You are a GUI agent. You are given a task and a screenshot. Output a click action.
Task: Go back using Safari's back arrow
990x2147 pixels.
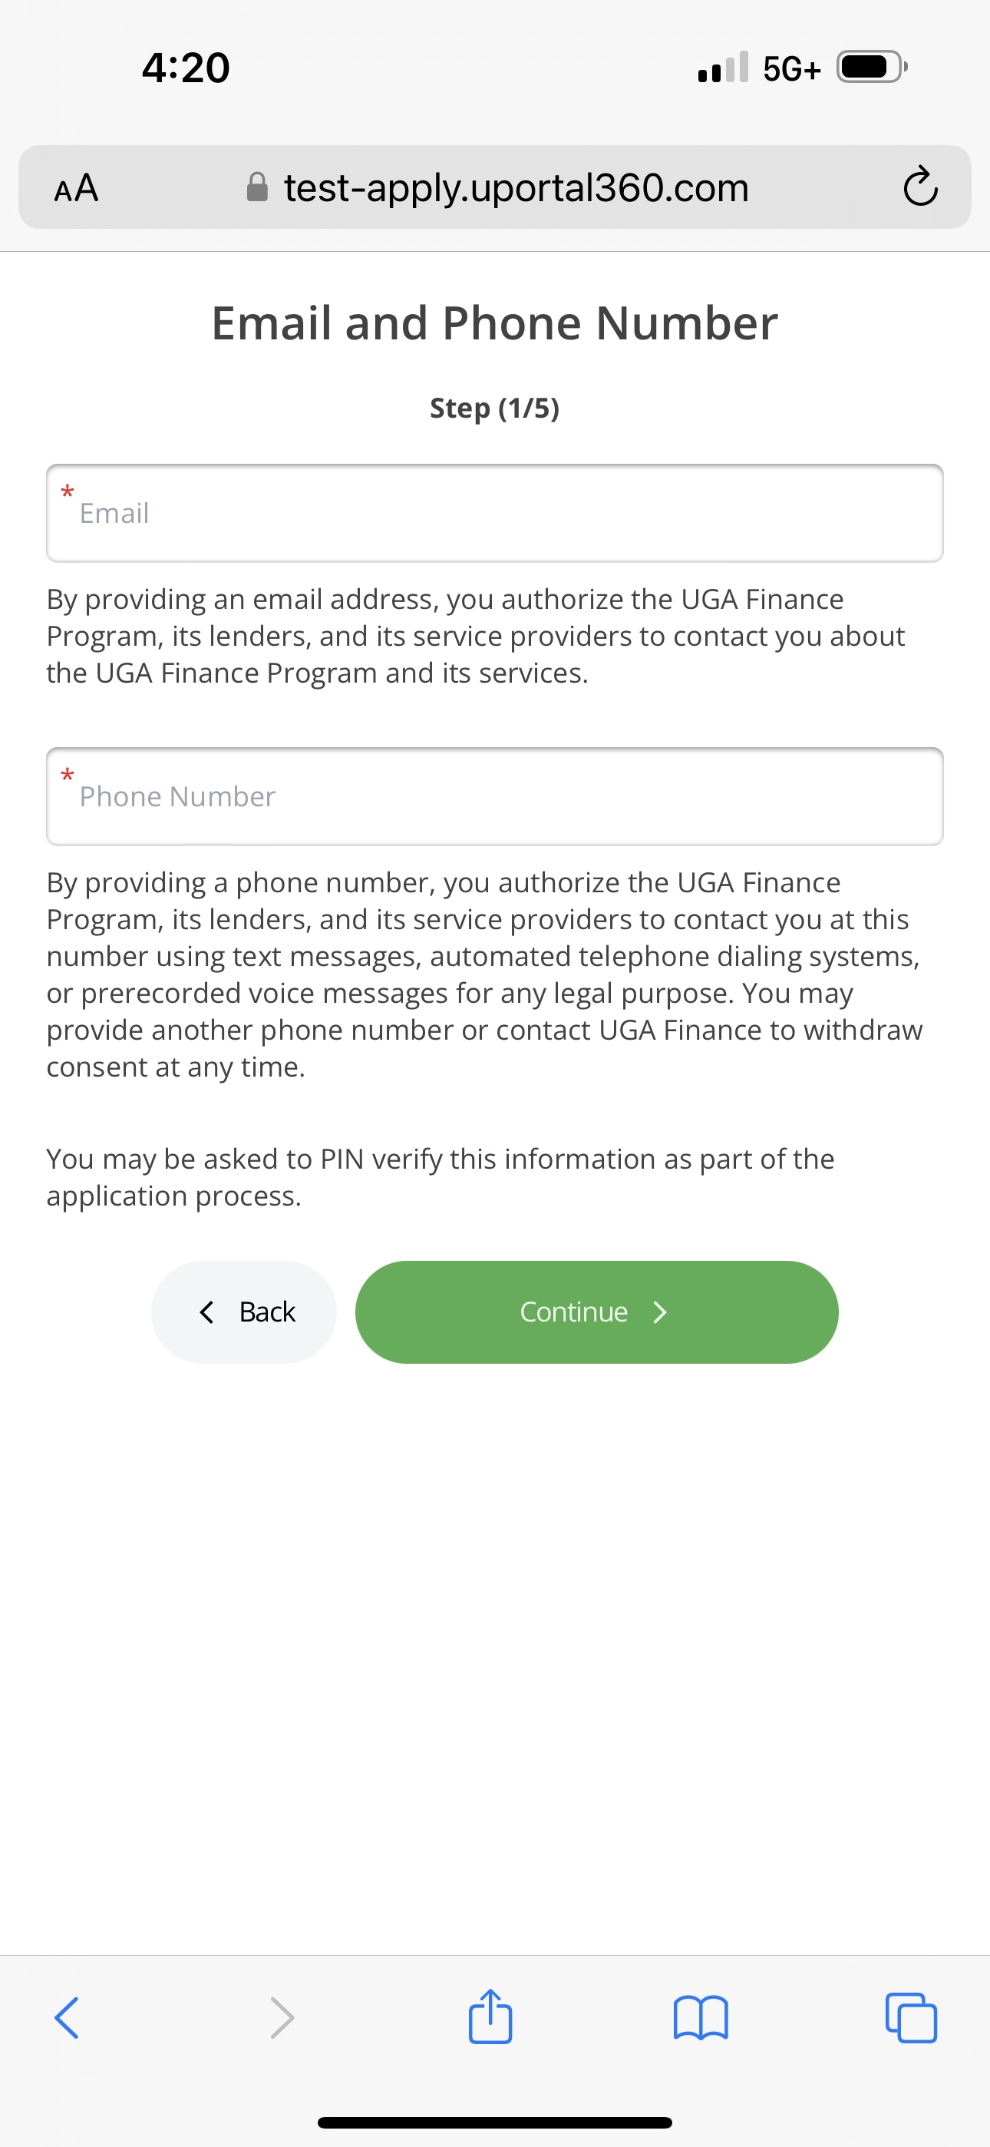tap(67, 2018)
